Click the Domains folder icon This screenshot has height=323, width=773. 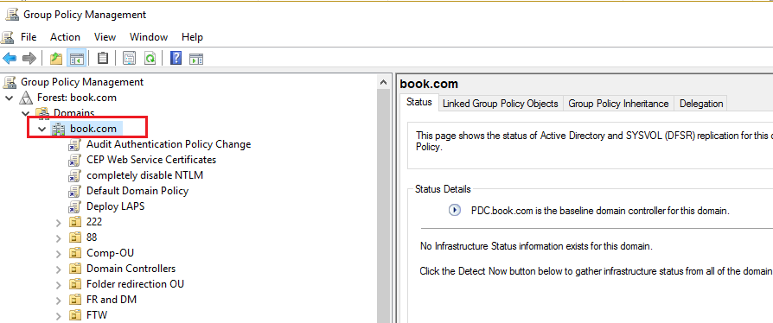(x=43, y=113)
